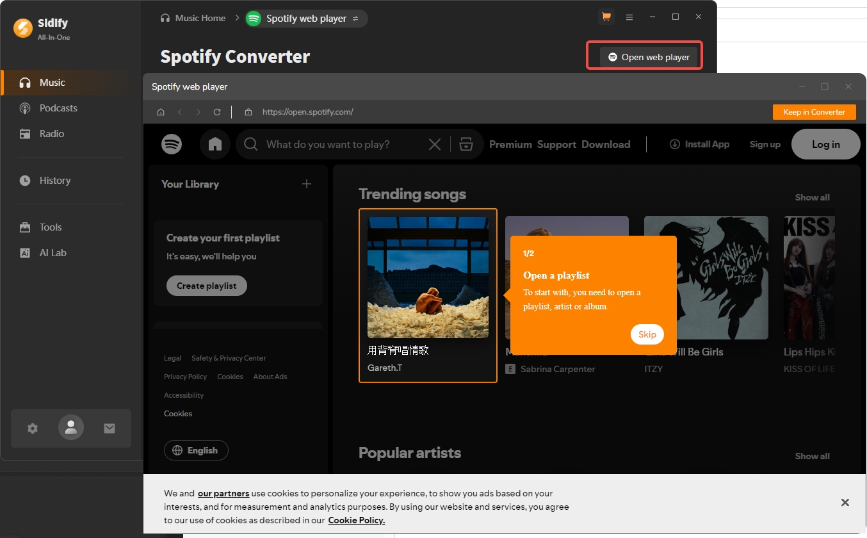
Task: Open the Podcasts section in sidebar
Action: 71,108
